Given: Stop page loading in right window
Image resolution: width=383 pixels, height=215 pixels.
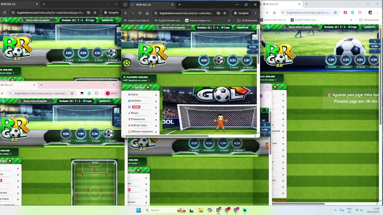Looking at the screenshot, I should (267, 13).
